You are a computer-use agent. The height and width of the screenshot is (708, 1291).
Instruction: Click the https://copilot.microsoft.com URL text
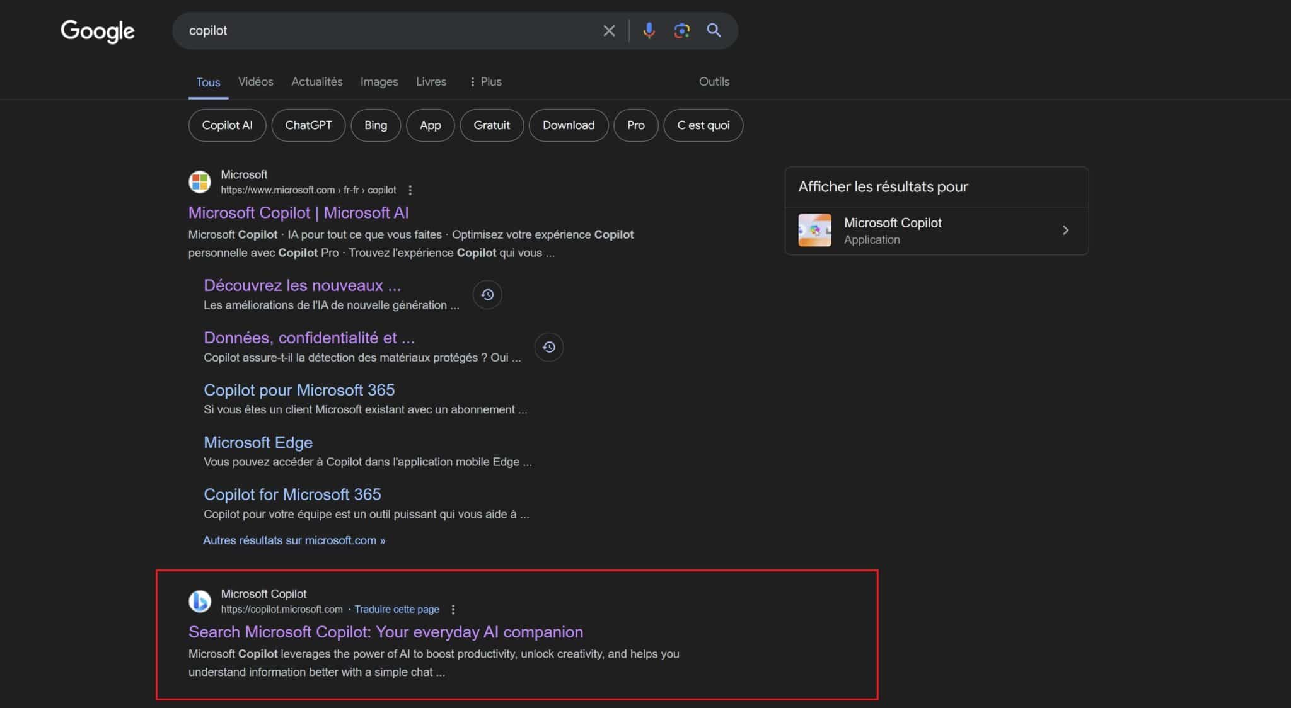pos(282,609)
